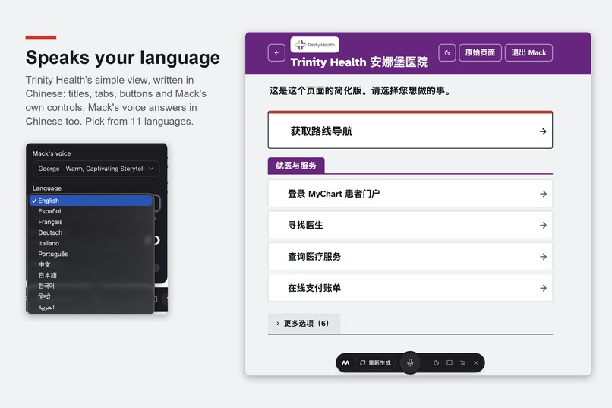Expand 更多选项 (6)

pos(304,323)
